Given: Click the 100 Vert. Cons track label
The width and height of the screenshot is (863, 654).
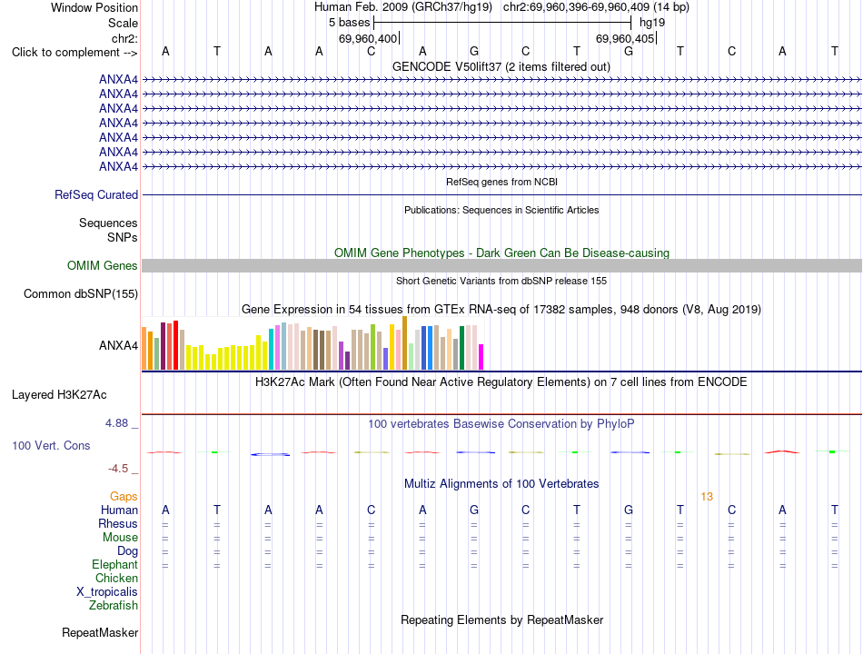Looking at the screenshot, I should click(x=51, y=445).
